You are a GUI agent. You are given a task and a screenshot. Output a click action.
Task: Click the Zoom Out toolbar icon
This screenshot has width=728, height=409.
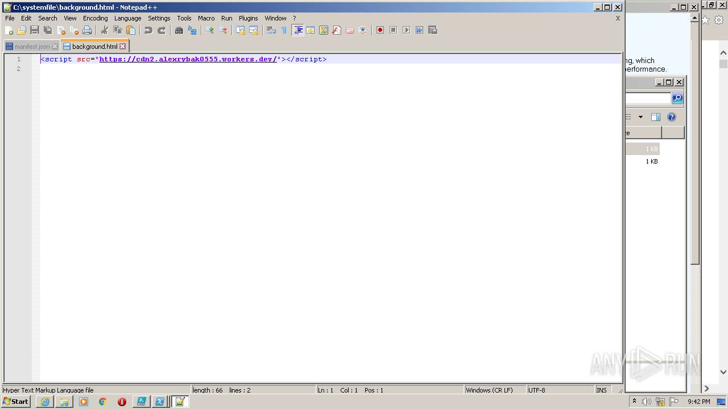pos(223,30)
